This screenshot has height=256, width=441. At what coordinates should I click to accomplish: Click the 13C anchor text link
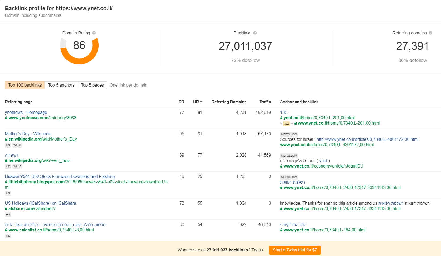coord(284,113)
